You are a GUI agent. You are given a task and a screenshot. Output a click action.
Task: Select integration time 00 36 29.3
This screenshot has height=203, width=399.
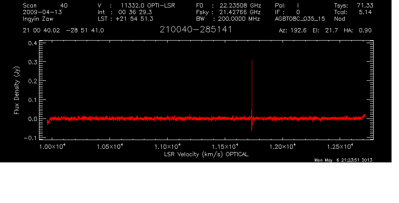point(135,12)
